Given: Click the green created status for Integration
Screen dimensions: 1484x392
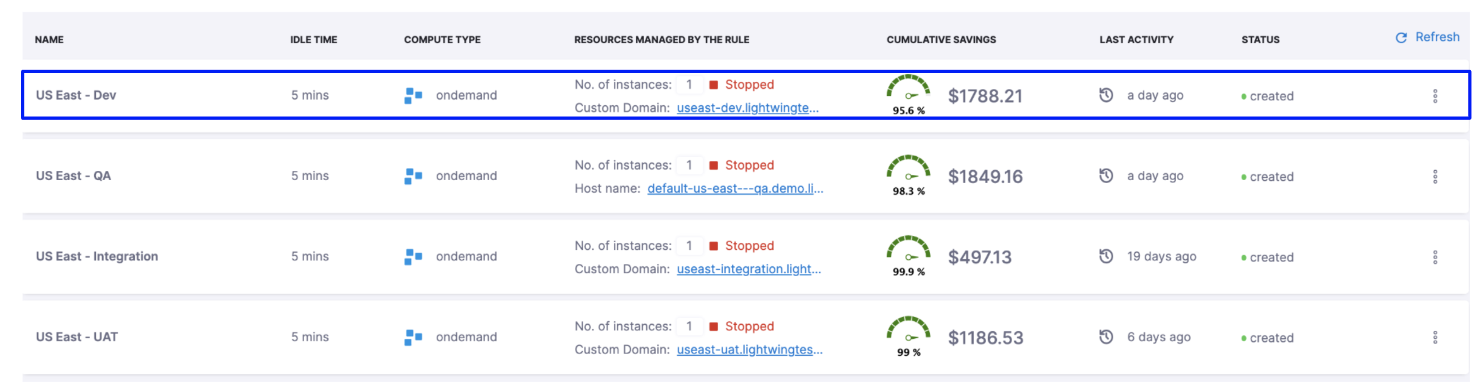Looking at the screenshot, I should 1267,257.
